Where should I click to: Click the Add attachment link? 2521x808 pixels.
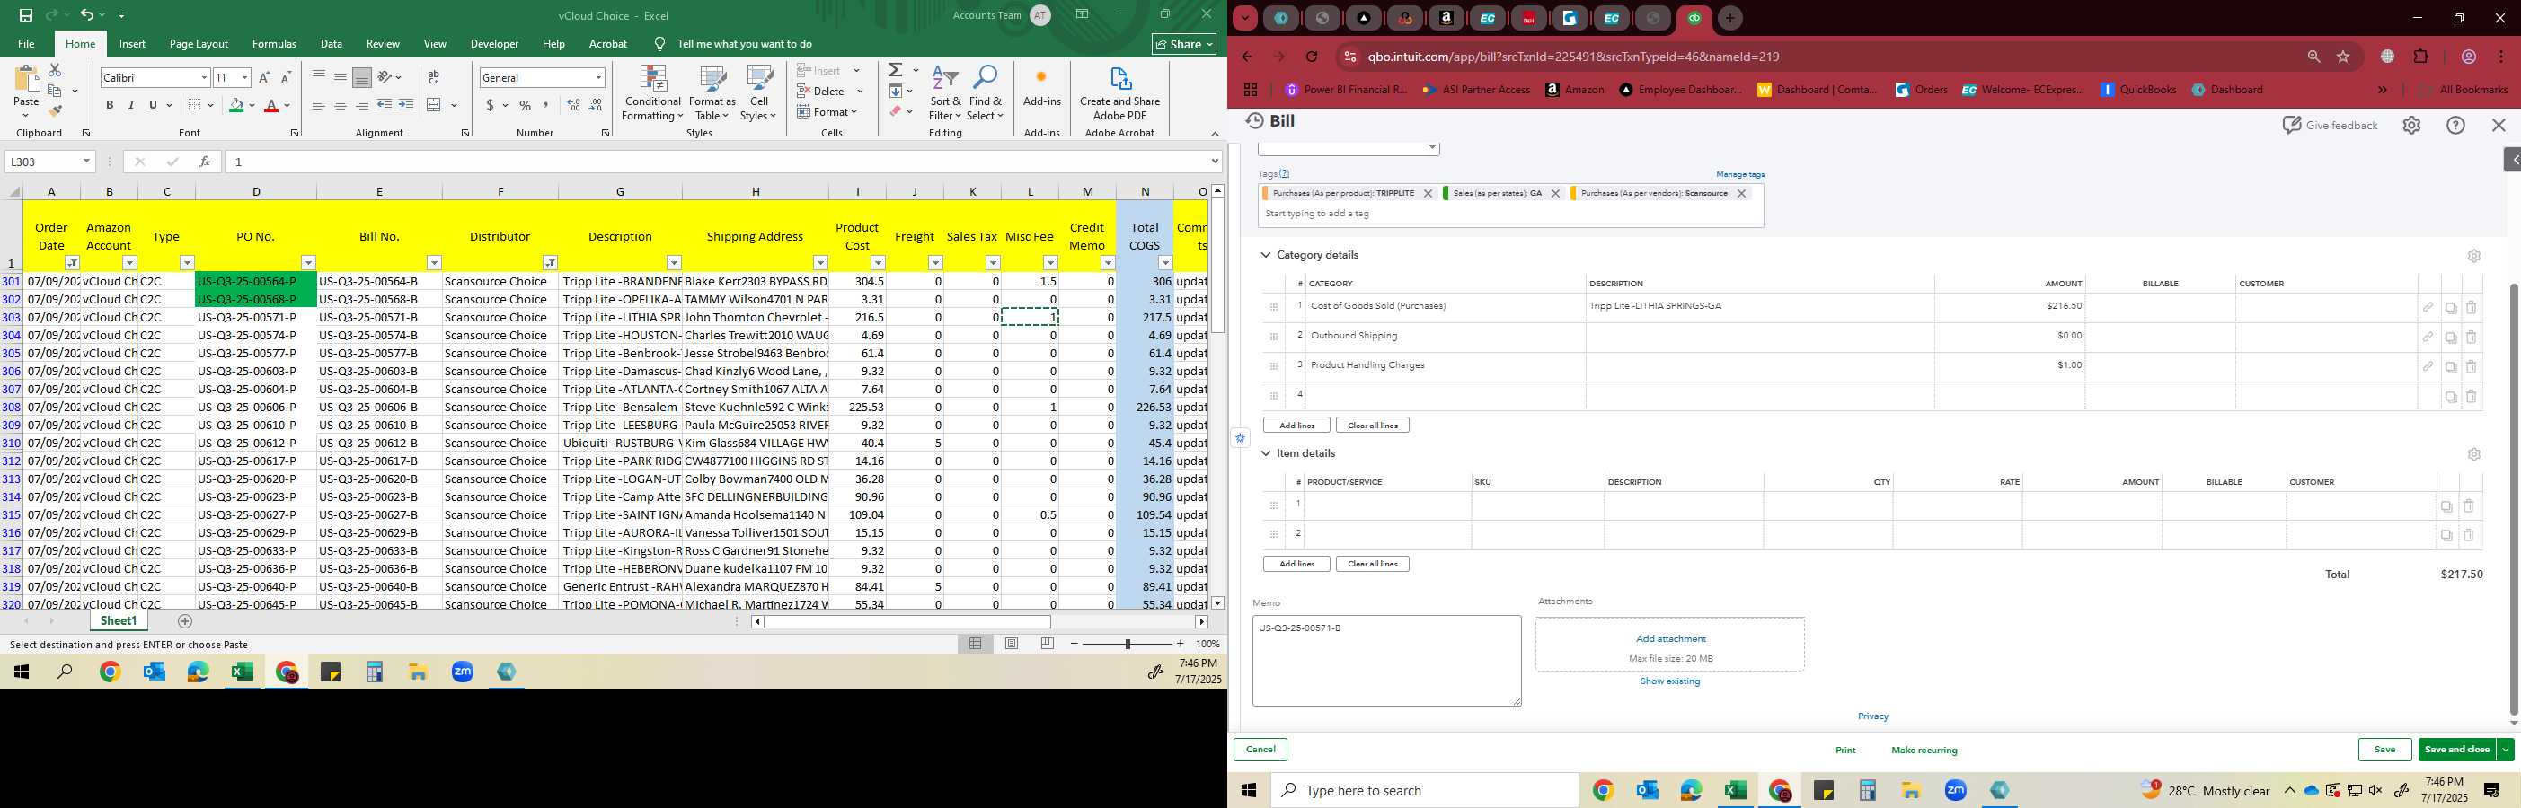pos(1670,639)
